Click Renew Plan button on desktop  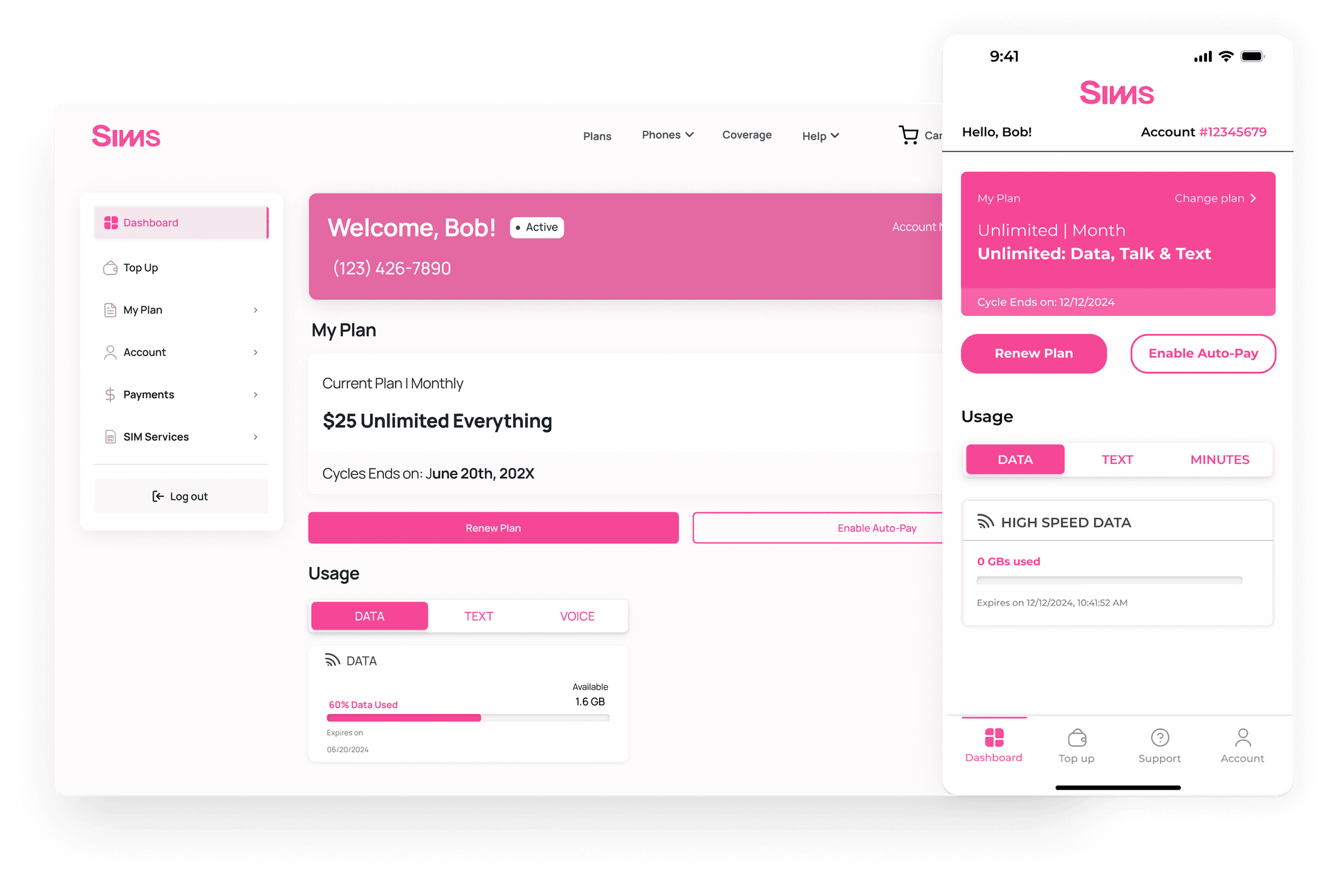[492, 527]
